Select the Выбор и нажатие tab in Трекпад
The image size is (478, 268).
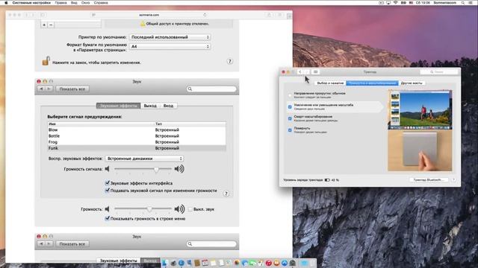(x=330, y=83)
